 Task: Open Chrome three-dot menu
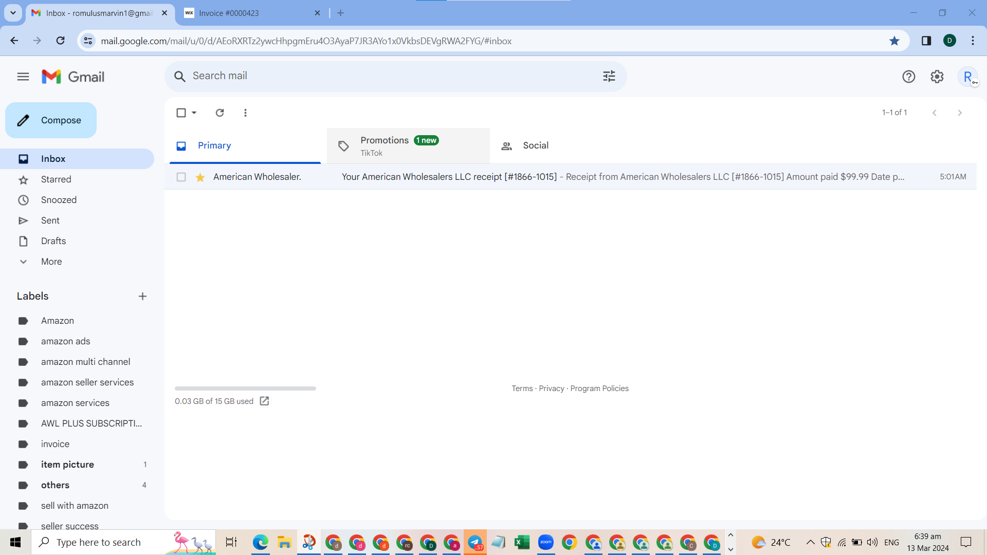(973, 41)
